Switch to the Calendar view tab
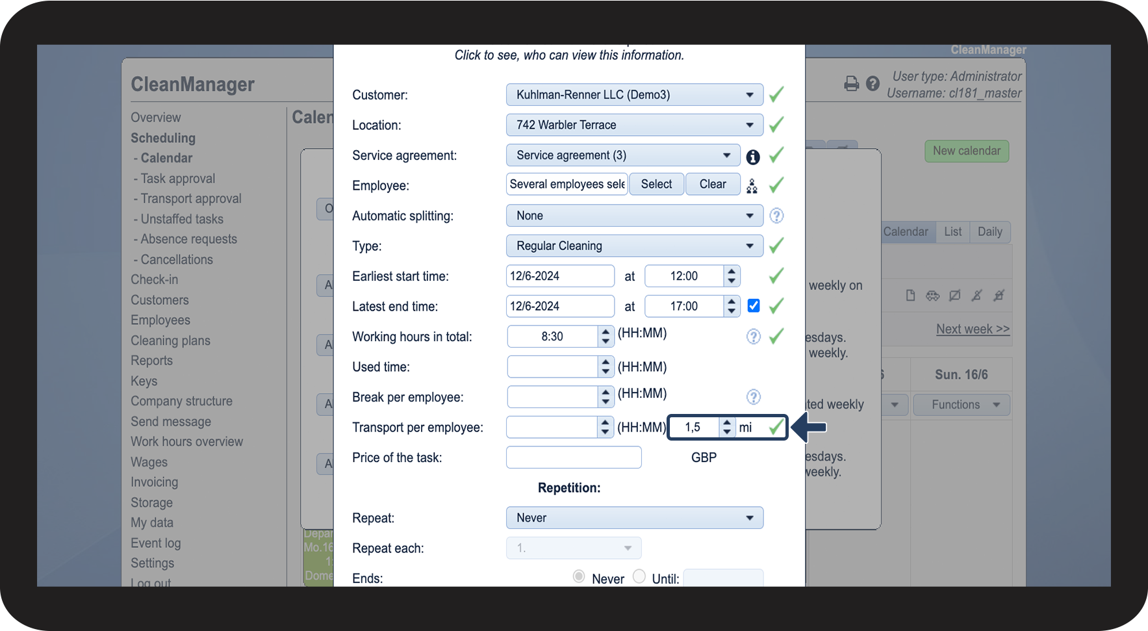 [906, 232]
